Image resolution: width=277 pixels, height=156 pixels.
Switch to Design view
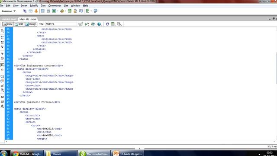click(31, 24)
